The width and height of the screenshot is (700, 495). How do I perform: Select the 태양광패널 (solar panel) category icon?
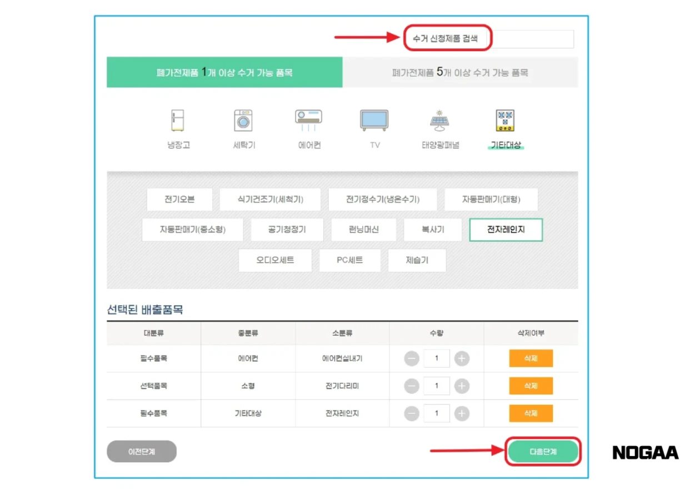click(x=439, y=123)
